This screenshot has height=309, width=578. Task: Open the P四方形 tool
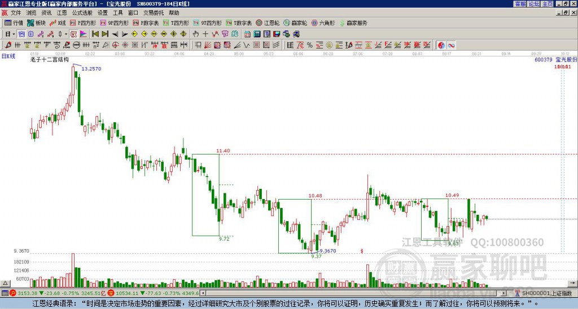click(83, 23)
